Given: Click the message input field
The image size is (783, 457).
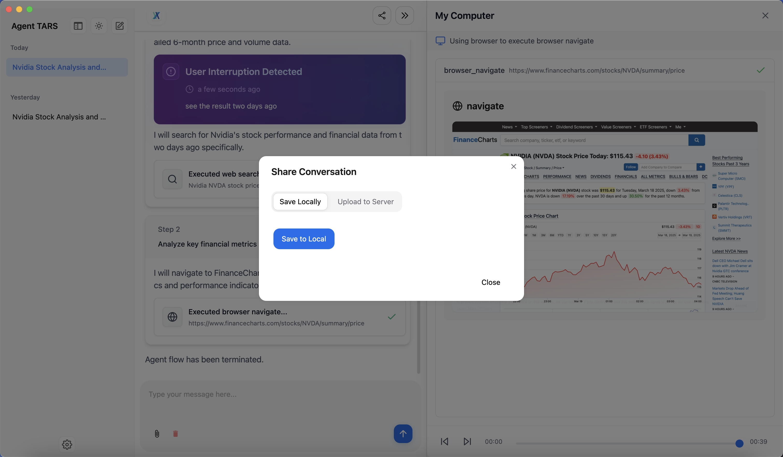Looking at the screenshot, I should coord(280,394).
